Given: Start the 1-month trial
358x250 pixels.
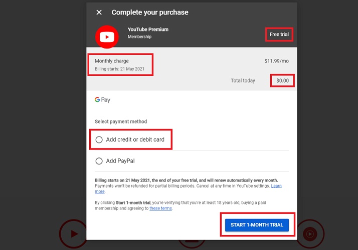Looking at the screenshot, I should click(257, 225).
